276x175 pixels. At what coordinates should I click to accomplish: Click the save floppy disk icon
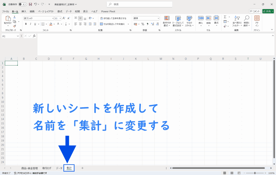pyautogui.click(x=30, y=4)
